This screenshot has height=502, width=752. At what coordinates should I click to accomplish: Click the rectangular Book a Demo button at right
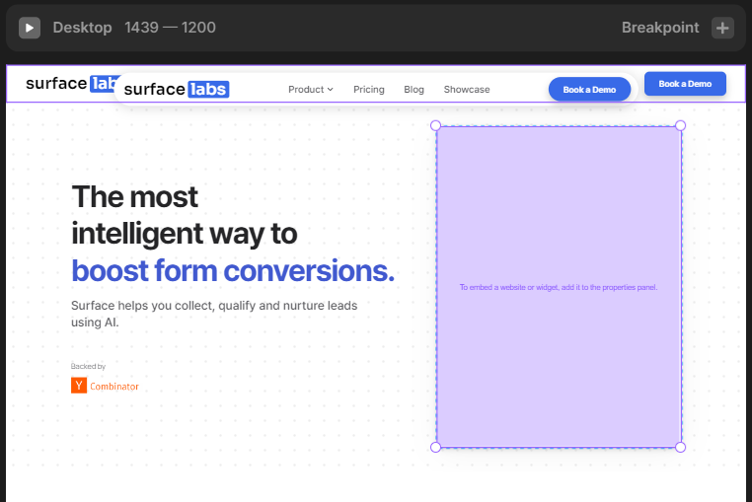coord(685,84)
